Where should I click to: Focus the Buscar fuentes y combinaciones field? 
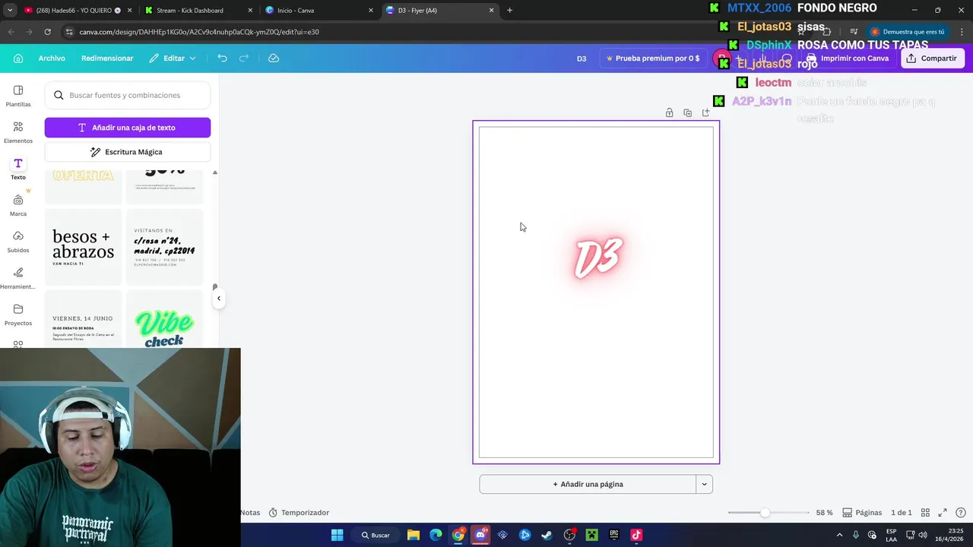click(128, 95)
